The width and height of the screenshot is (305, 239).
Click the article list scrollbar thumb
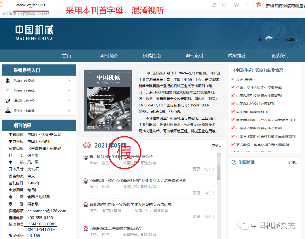[x=219, y=169]
